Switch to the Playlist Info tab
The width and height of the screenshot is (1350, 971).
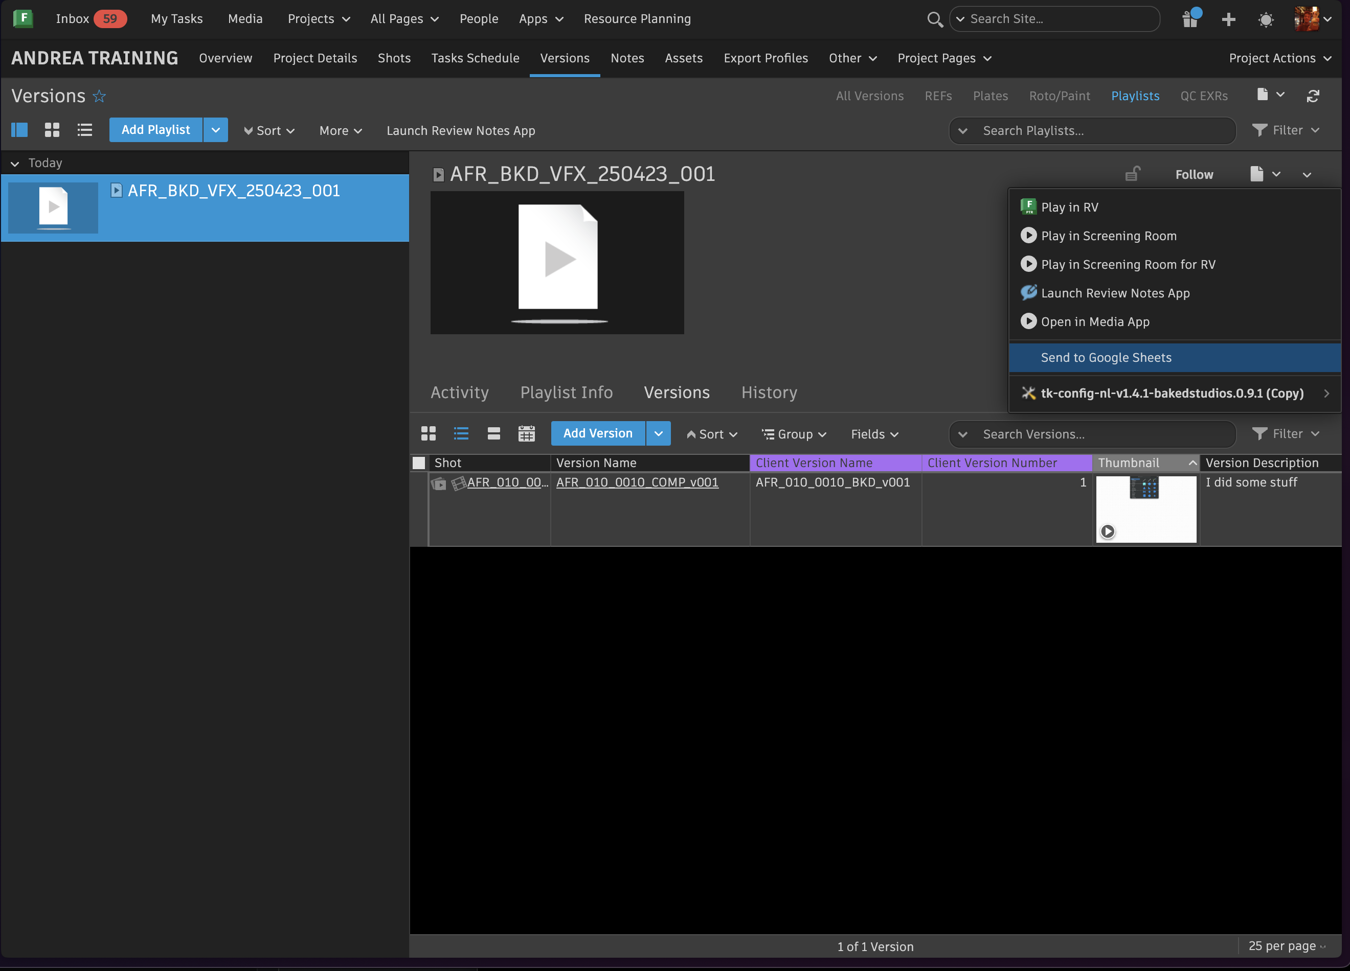566,392
